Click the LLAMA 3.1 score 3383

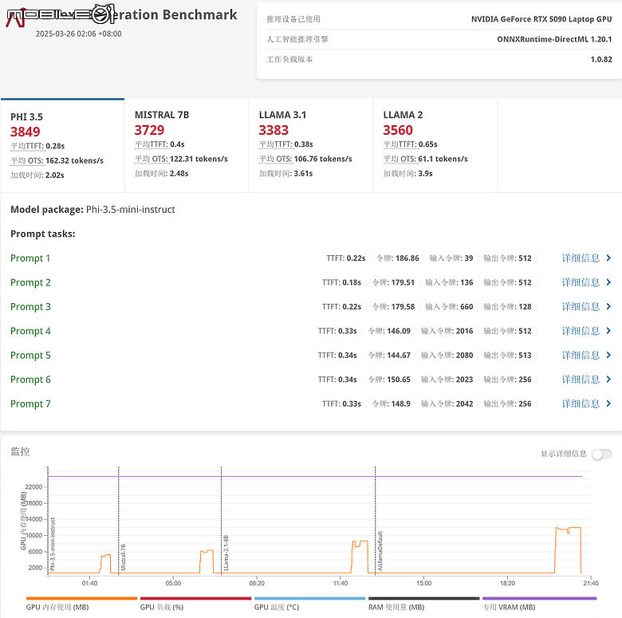(x=274, y=130)
